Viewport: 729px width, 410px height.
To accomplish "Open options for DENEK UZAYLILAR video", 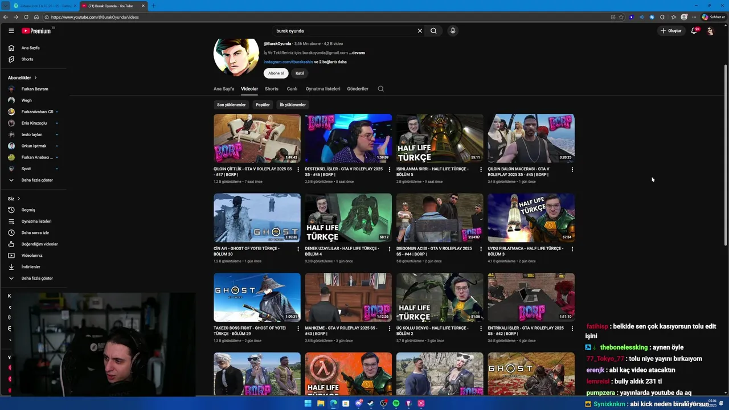I will tap(390, 249).
